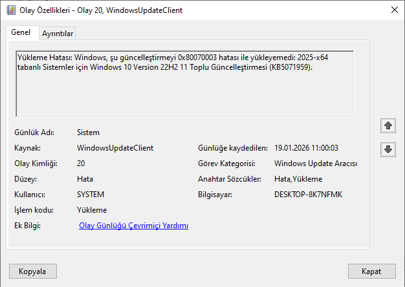Select the WindowsUpdateClient source value
The height and width of the screenshot is (287, 405).
(x=115, y=148)
